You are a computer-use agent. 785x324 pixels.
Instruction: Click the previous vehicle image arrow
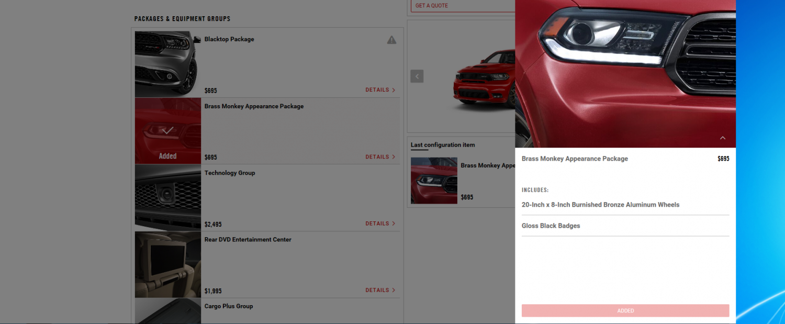(417, 76)
